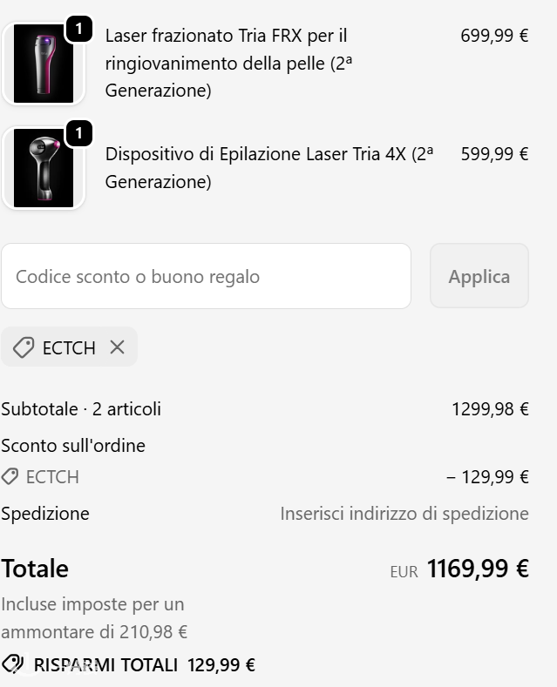Click Inserisci indirizzo di spedizione text
This screenshot has width=557, height=687.
404,514
